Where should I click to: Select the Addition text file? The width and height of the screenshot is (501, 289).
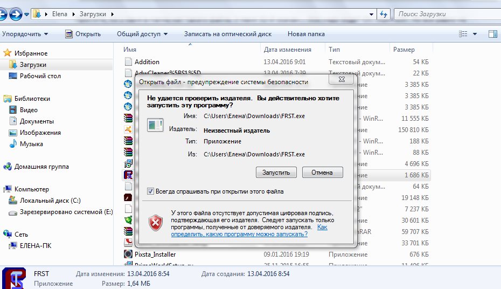[x=147, y=61]
